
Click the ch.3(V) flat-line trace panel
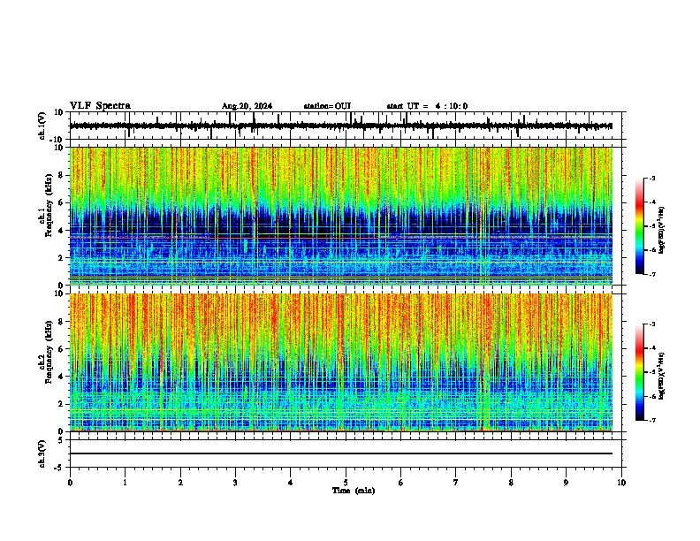[x=346, y=453]
